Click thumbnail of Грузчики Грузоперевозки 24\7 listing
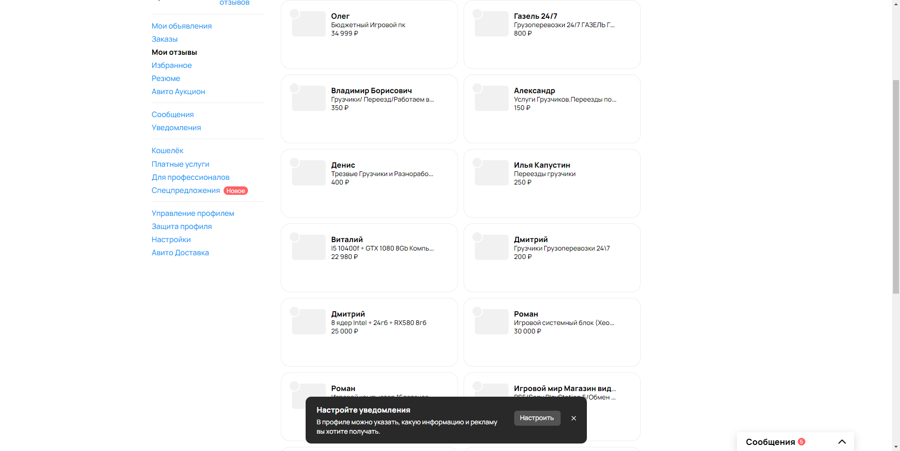900x451 pixels. tap(491, 247)
